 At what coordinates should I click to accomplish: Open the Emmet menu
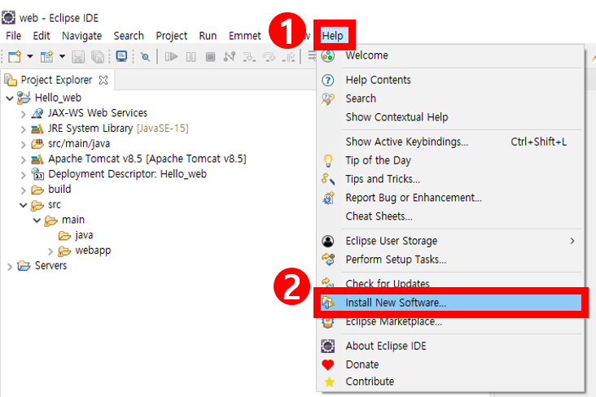tap(245, 36)
